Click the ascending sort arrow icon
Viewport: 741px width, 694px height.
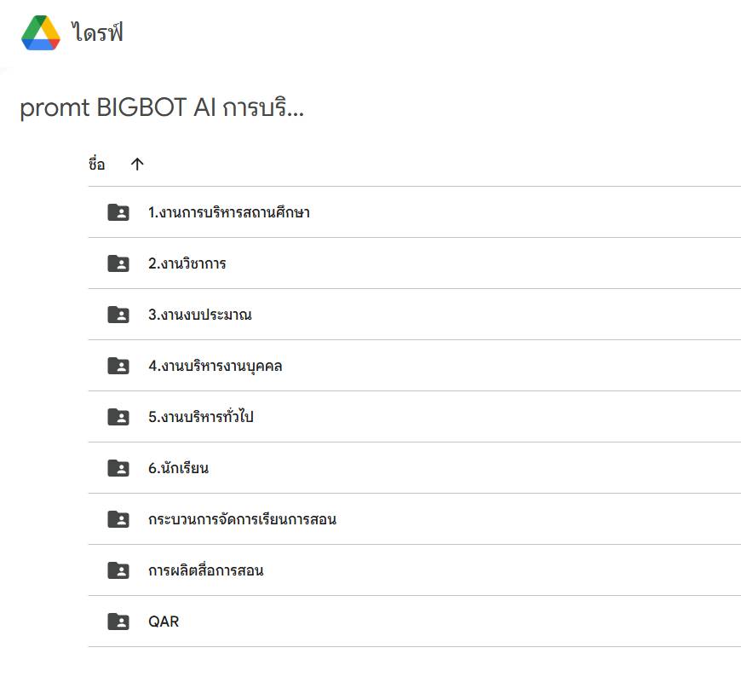pyautogui.click(x=137, y=165)
